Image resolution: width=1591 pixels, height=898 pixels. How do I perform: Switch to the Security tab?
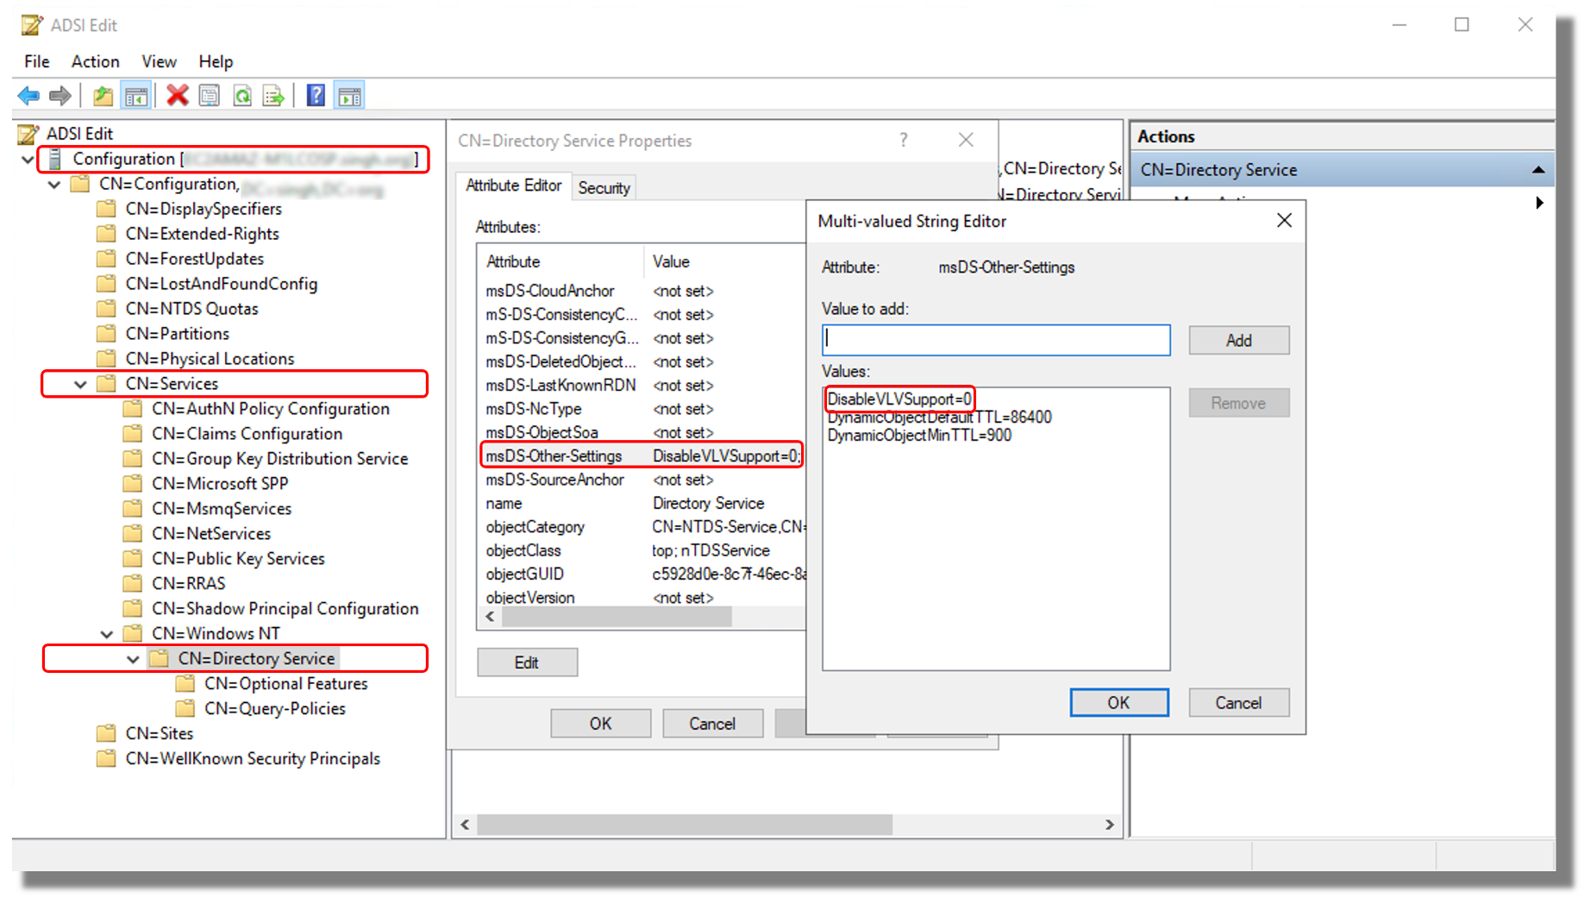point(604,188)
